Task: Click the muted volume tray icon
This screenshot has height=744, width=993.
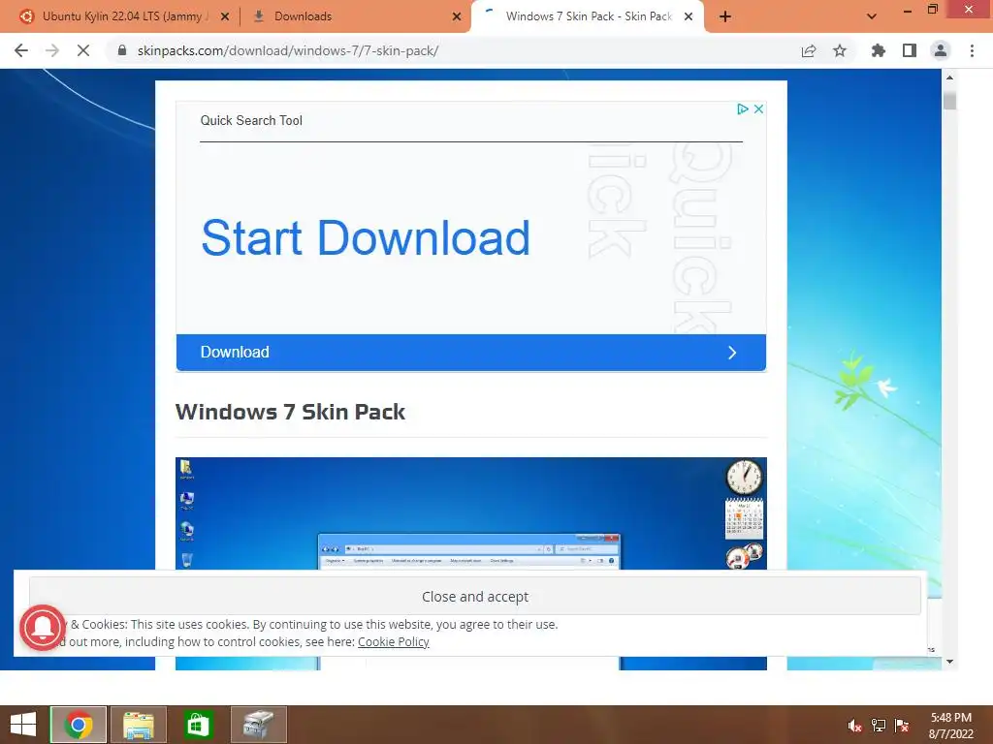Action: click(x=854, y=726)
